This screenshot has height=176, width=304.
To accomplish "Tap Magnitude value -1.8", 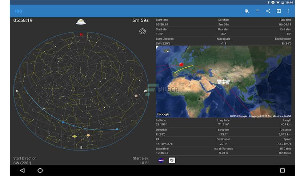I will tap(223, 43).
